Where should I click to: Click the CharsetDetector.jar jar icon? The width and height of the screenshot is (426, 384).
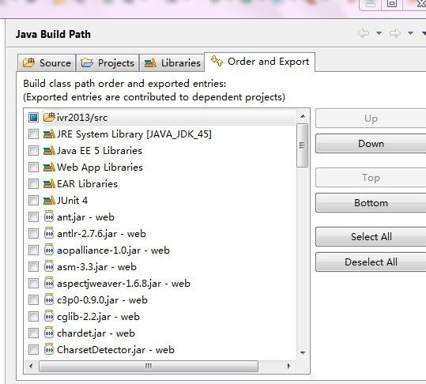click(x=49, y=349)
